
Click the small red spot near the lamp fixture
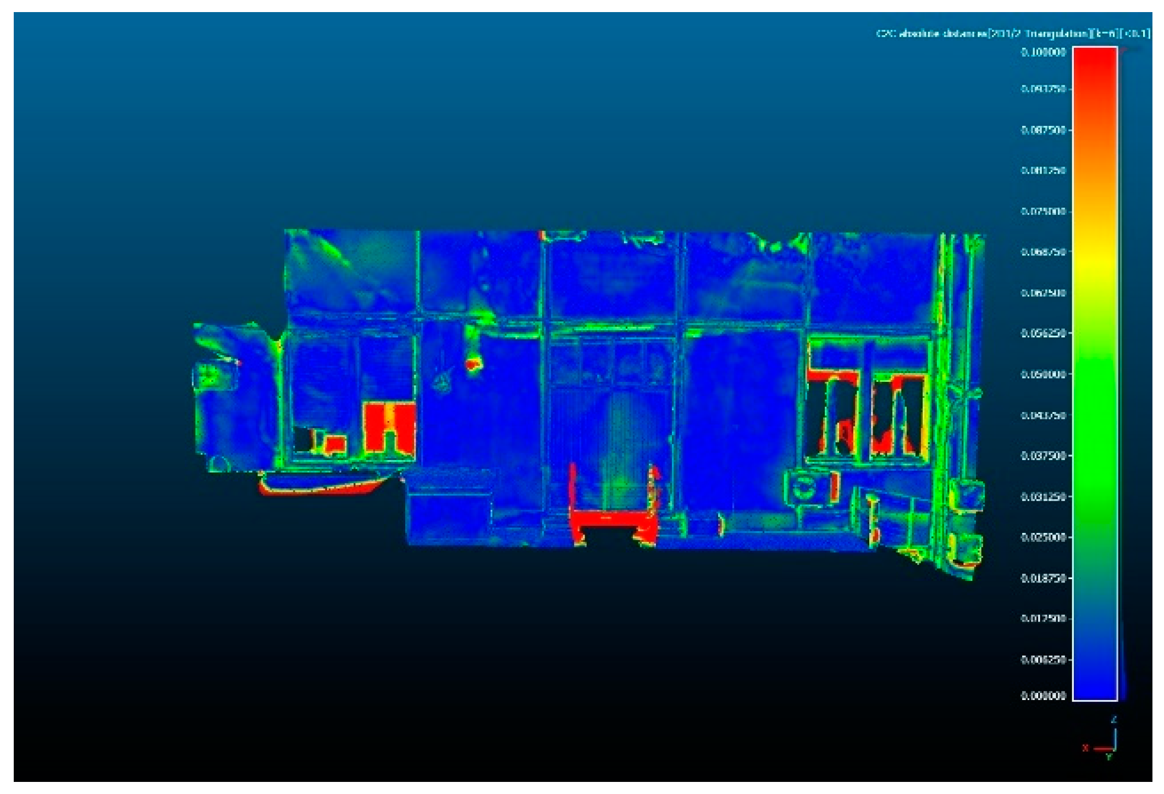pos(472,364)
